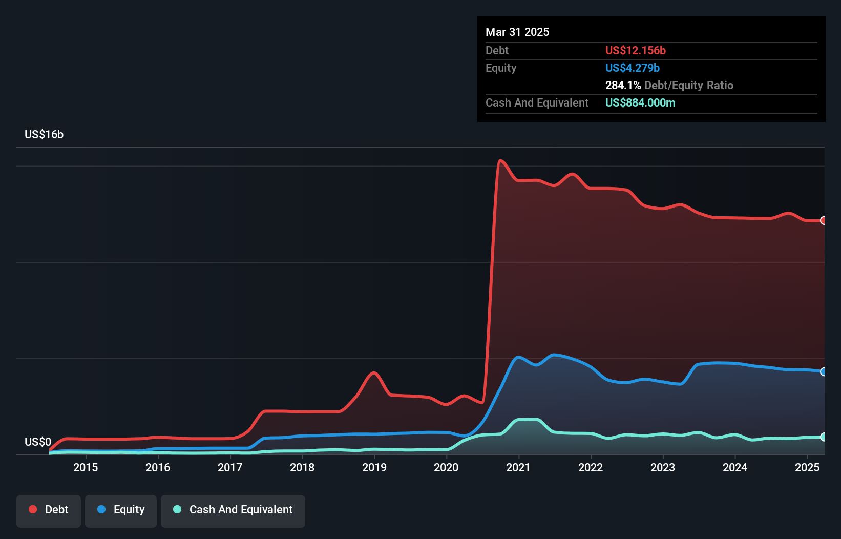Click the 2019 peak of the Debt line

point(374,373)
